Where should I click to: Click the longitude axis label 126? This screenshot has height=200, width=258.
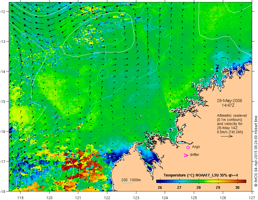pos(223,198)
